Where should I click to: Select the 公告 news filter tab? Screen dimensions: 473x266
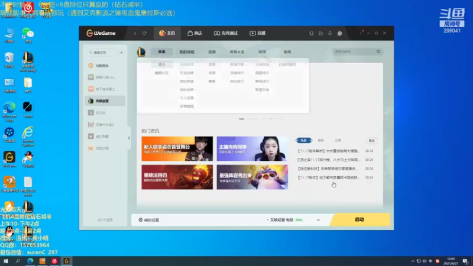coord(338,141)
